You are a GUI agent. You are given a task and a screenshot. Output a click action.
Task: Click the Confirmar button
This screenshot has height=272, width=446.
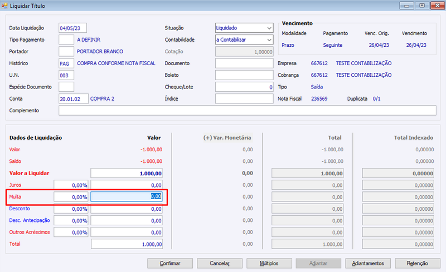tap(170, 264)
